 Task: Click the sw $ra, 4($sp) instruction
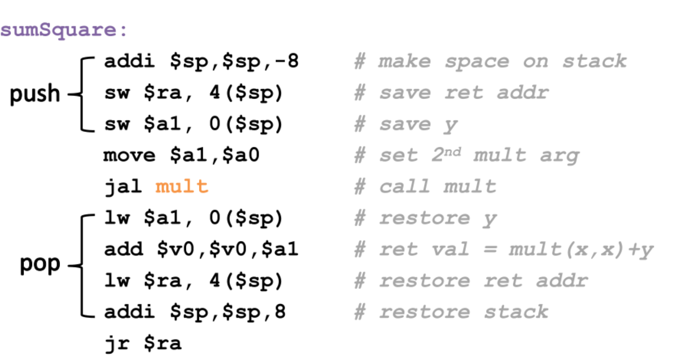click(x=193, y=93)
